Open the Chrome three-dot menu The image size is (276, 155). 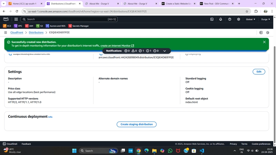coord(272,11)
